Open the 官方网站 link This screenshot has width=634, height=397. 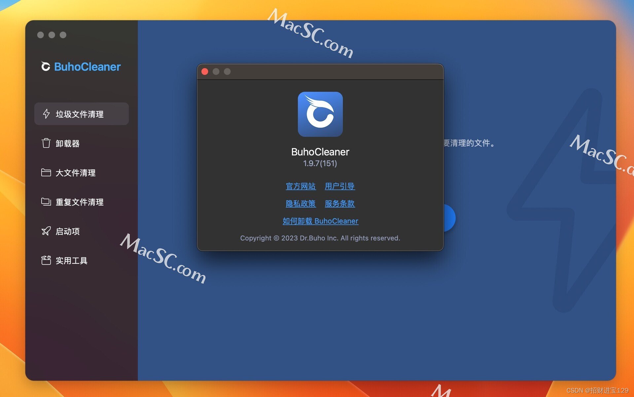(300, 186)
